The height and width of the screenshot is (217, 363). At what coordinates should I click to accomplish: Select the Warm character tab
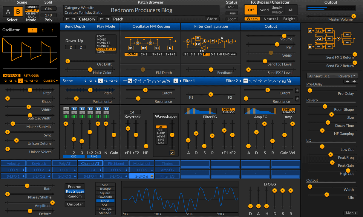(252, 18)
